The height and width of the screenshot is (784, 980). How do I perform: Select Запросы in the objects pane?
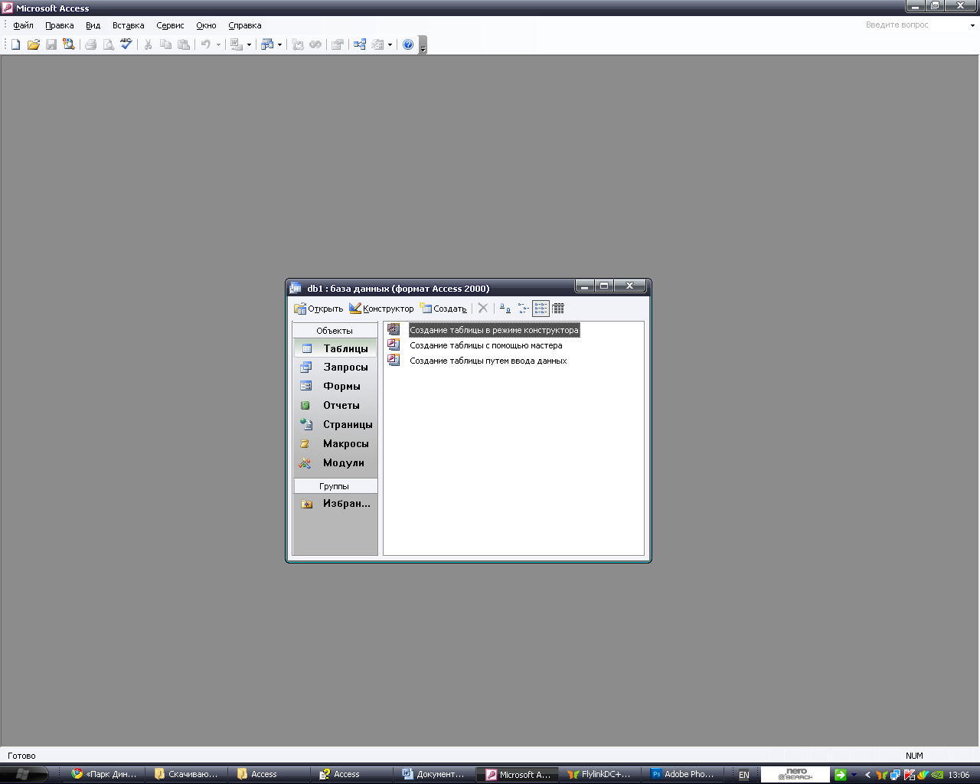[x=335, y=367]
